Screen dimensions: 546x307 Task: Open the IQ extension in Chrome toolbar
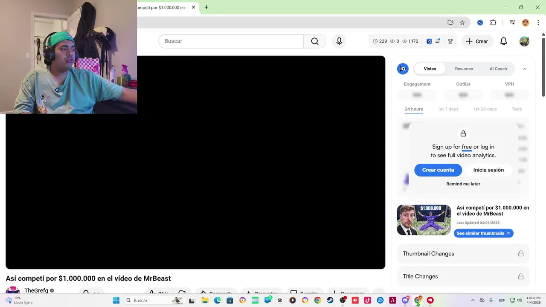(x=480, y=23)
